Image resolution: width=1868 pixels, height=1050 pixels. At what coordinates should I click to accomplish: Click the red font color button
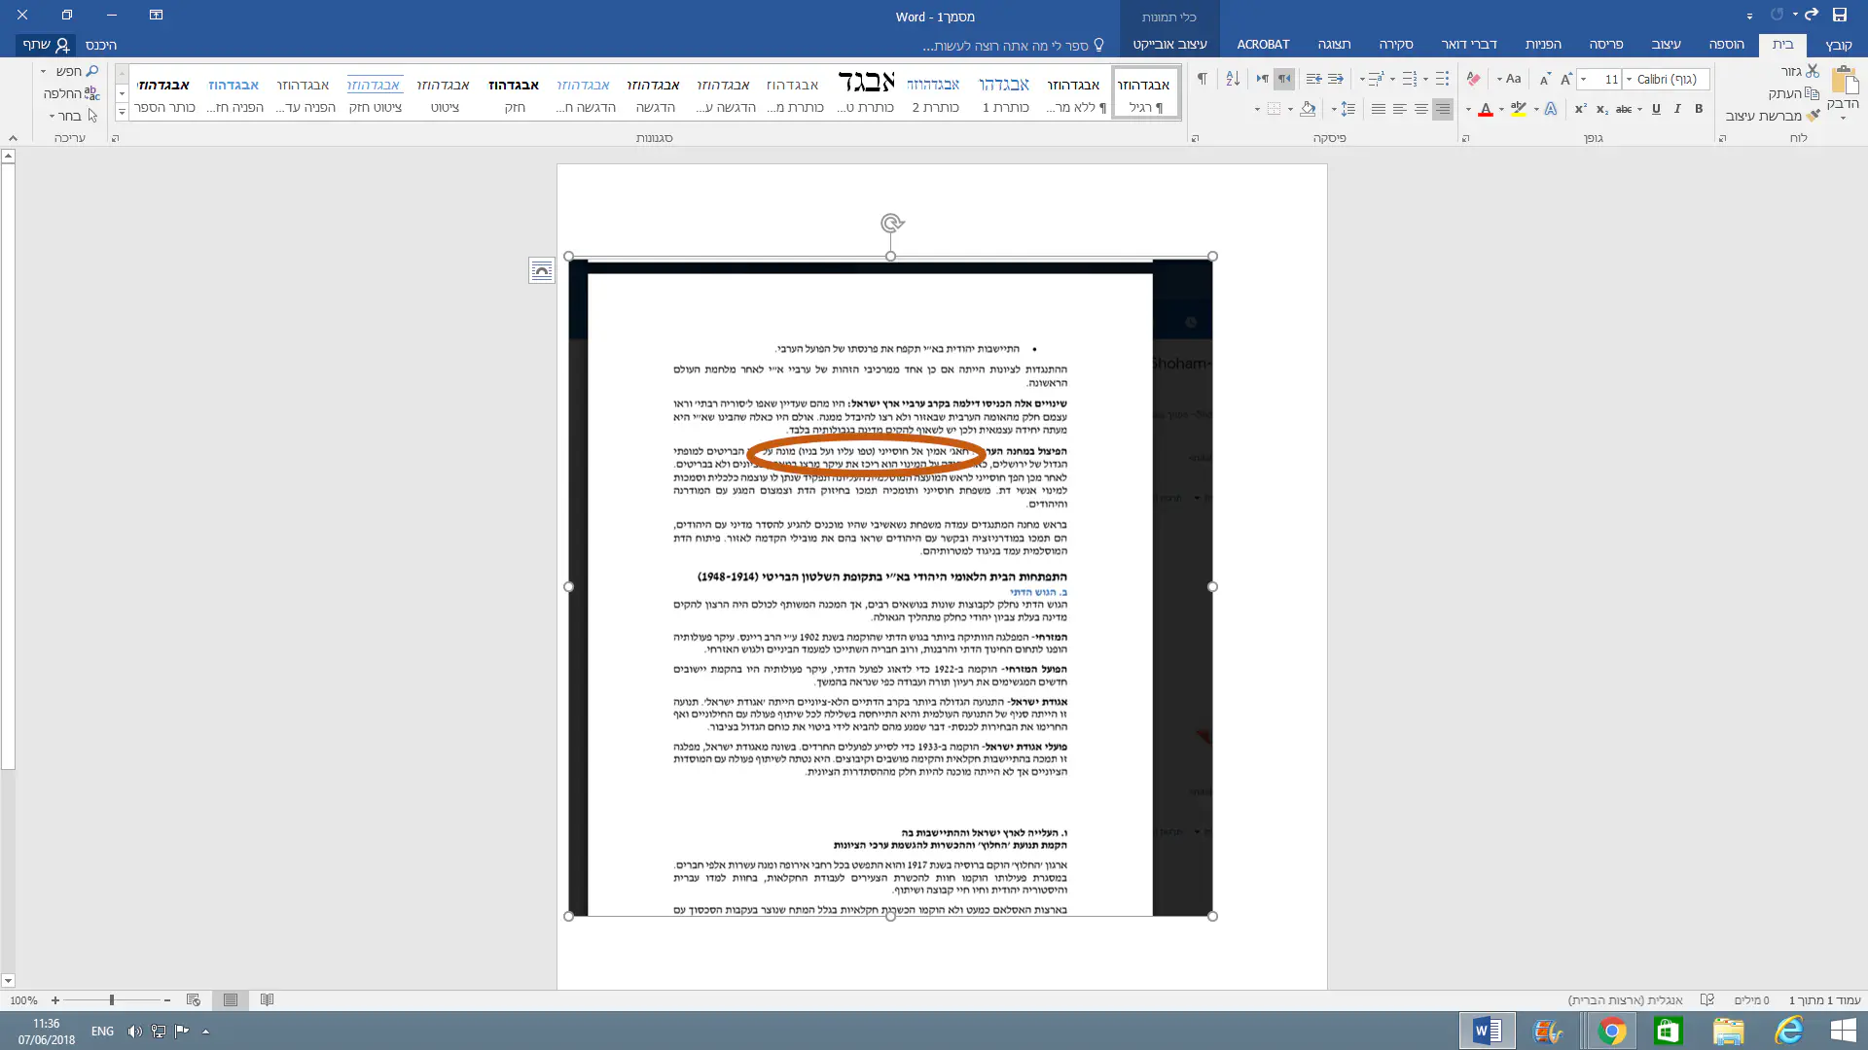[x=1486, y=109]
